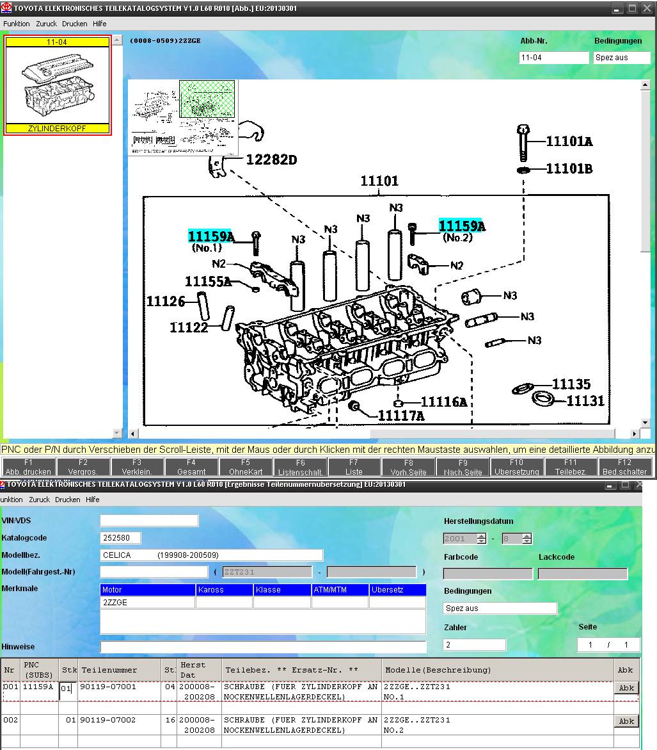Select PNC 11117A in the diagram
The width and height of the screenshot is (657, 750).
click(401, 416)
